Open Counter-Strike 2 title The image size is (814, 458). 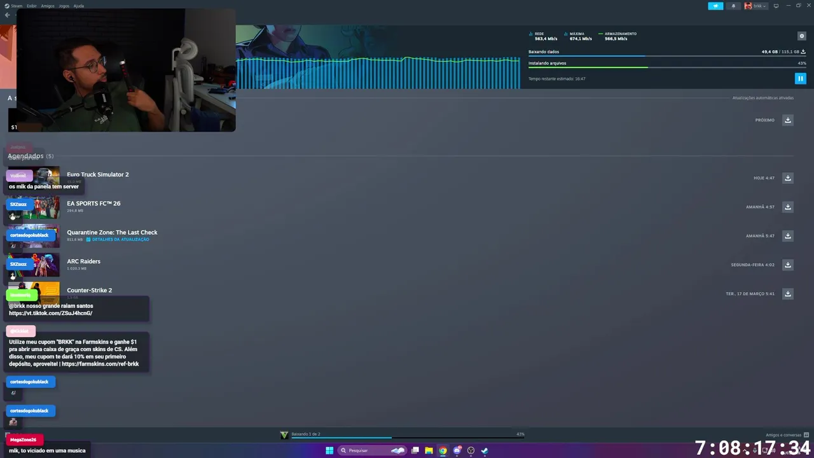pyautogui.click(x=89, y=290)
